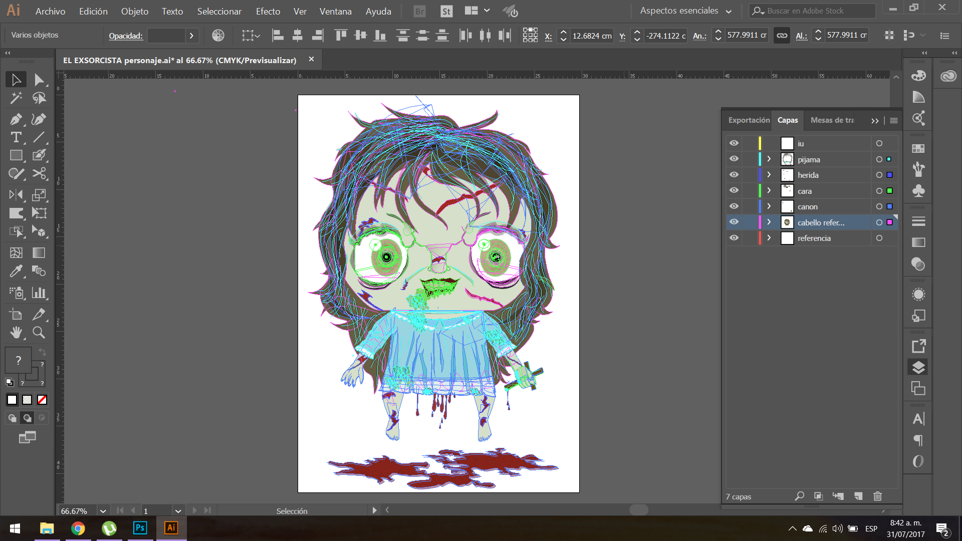Select the Mesh tool
The height and width of the screenshot is (541, 962).
tap(16, 253)
